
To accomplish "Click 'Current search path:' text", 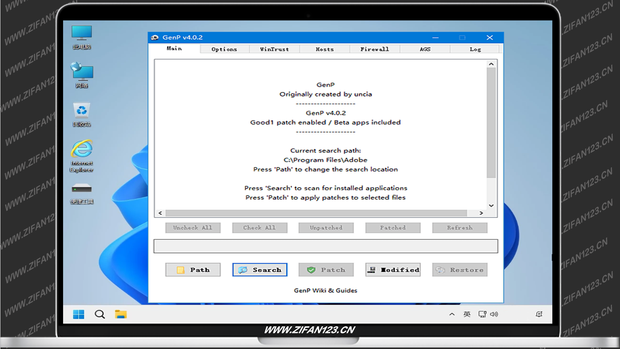I will coord(325,150).
